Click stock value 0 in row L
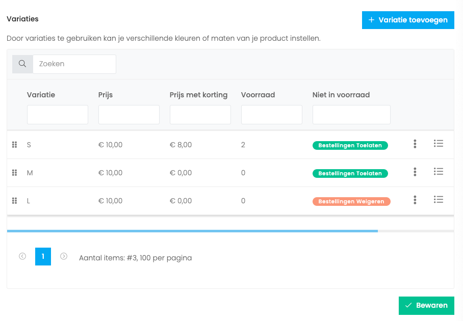The width and height of the screenshot is (463, 321). click(x=243, y=201)
